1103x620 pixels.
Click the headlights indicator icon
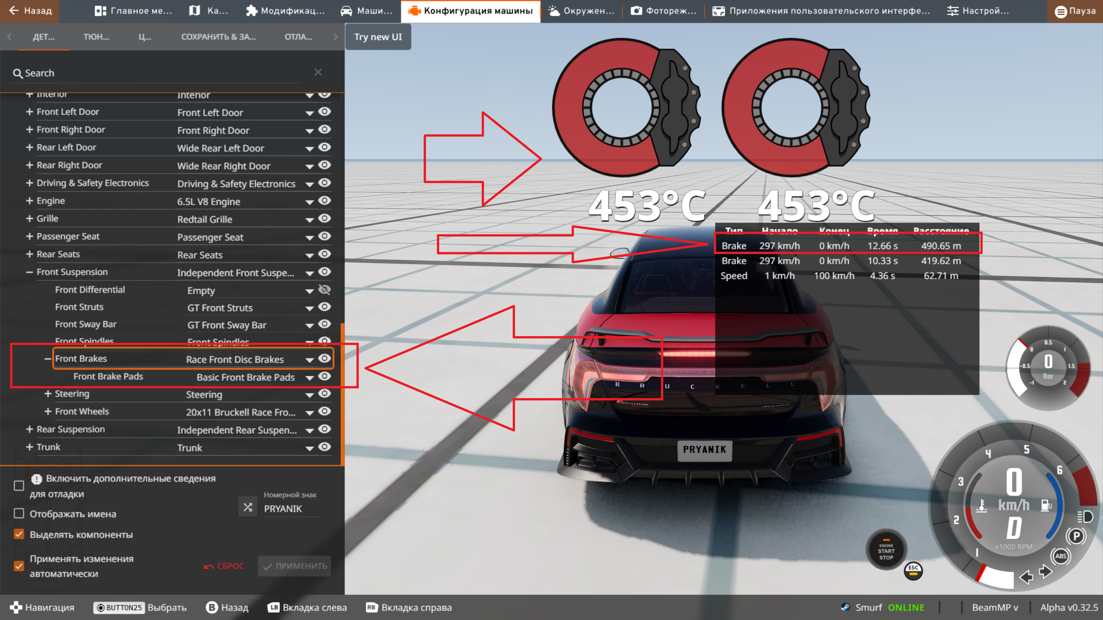point(1085,517)
